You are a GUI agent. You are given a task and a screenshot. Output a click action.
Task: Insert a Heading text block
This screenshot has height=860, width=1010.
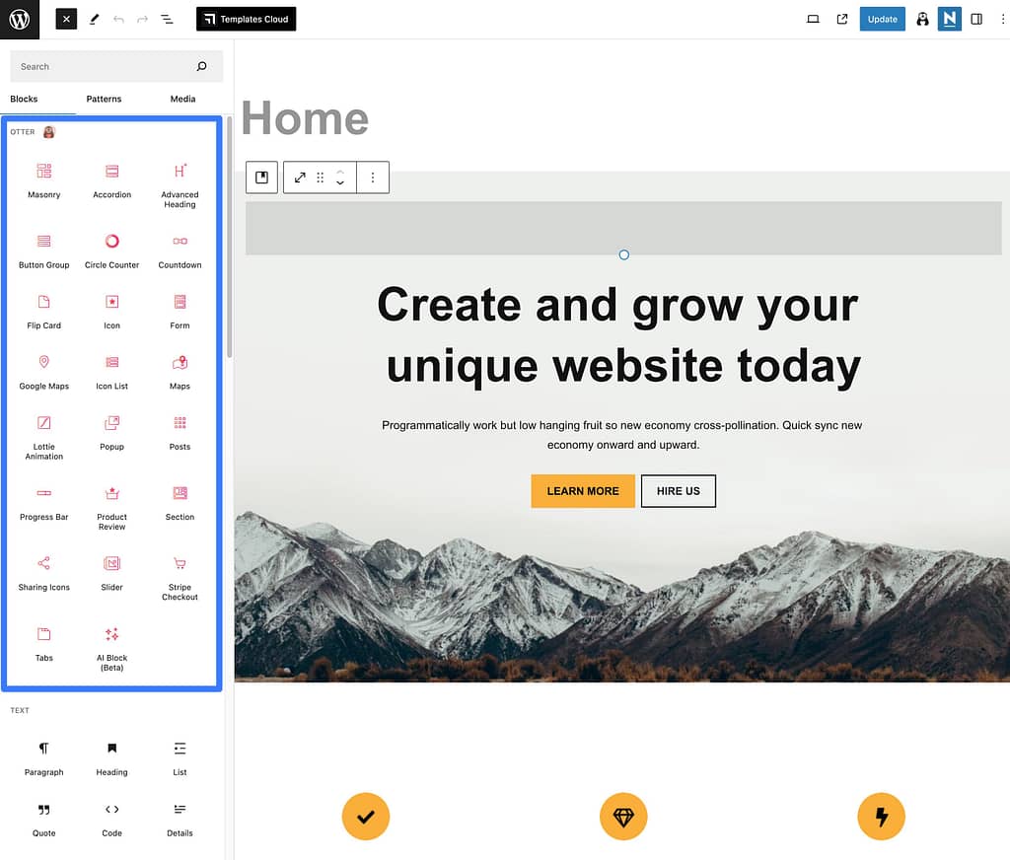[112, 758]
